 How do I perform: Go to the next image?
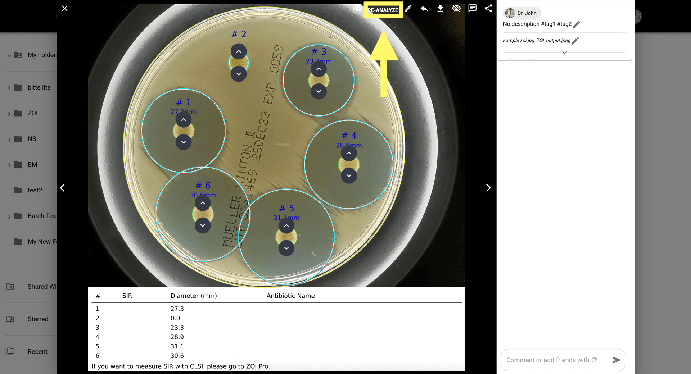click(x=488, y=188)
